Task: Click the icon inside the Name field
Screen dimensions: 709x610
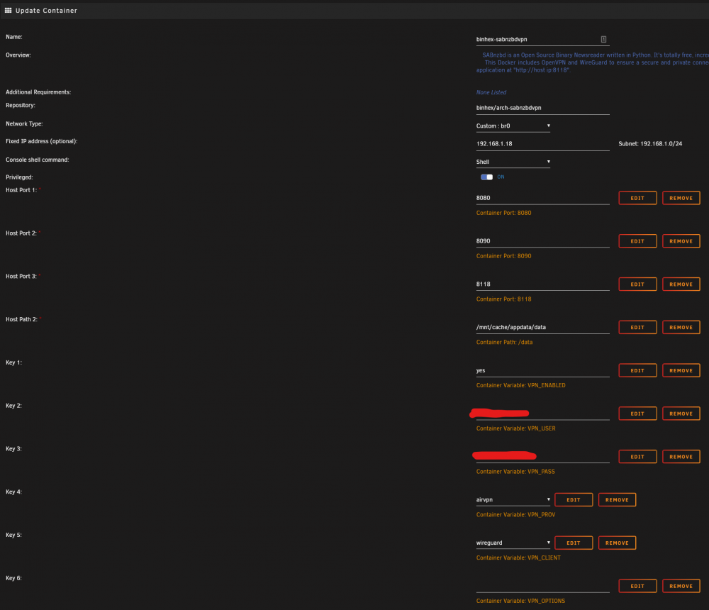Action: (x=603, y=40)
